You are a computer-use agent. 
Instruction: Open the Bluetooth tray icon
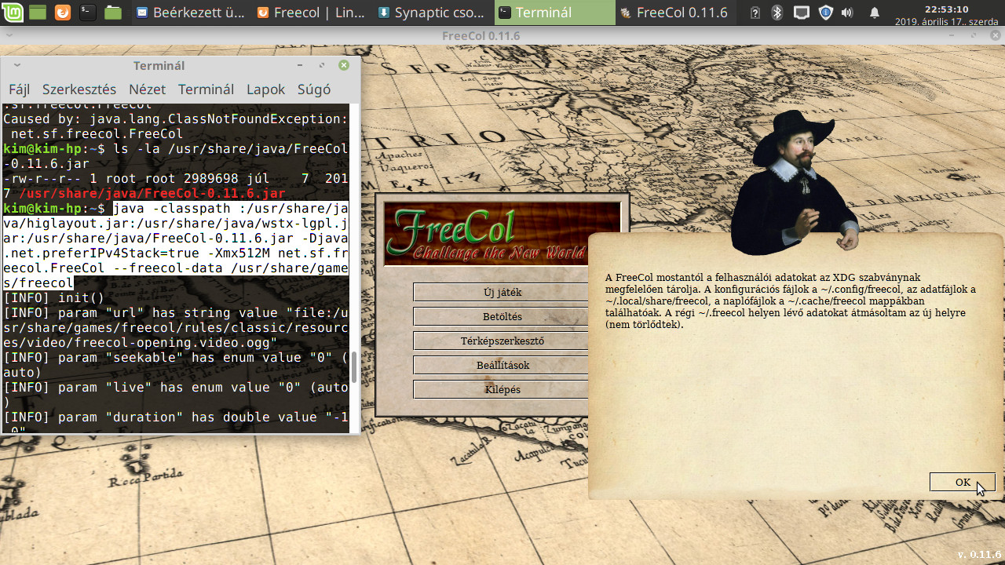pyautogui.click(x=777, y=13)
